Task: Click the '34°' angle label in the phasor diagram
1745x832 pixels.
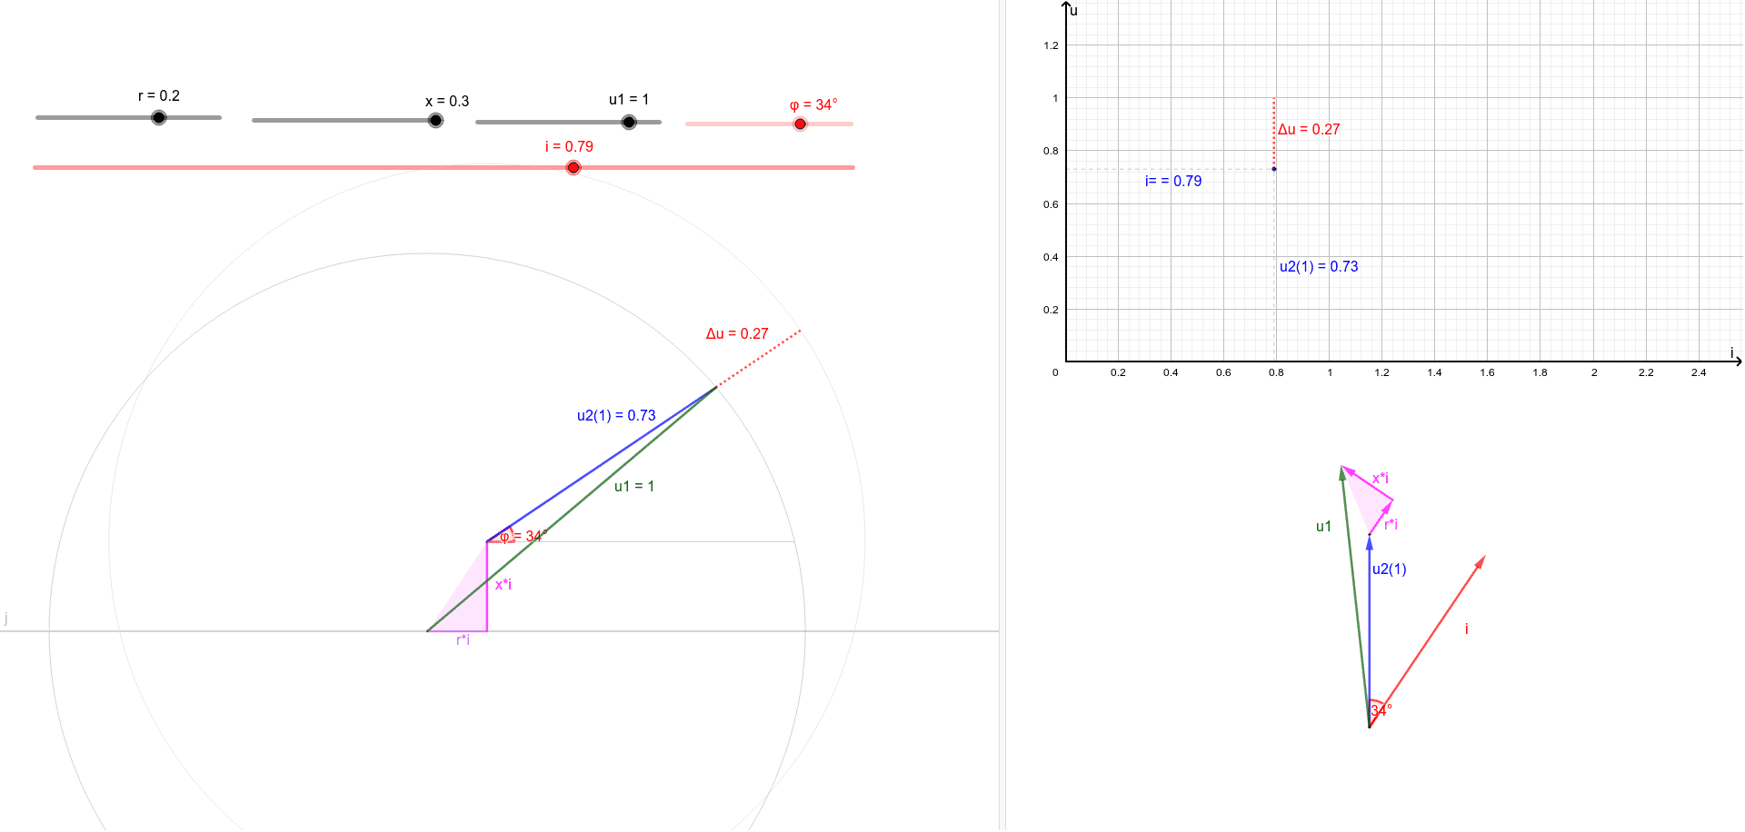Action: [1381, 709]
